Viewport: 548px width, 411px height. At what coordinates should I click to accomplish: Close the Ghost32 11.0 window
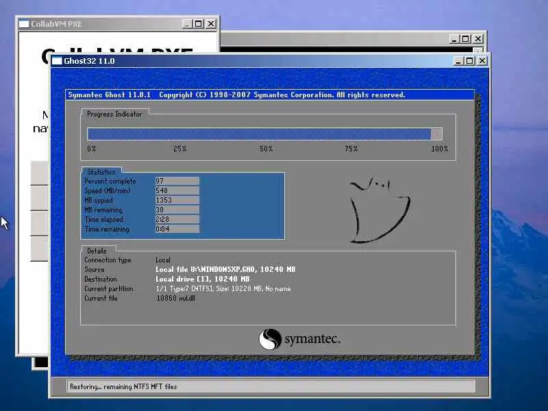pos(482,61)
